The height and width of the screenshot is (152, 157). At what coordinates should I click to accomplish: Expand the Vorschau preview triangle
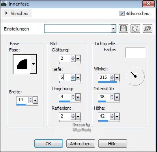(x=6, y=13)
